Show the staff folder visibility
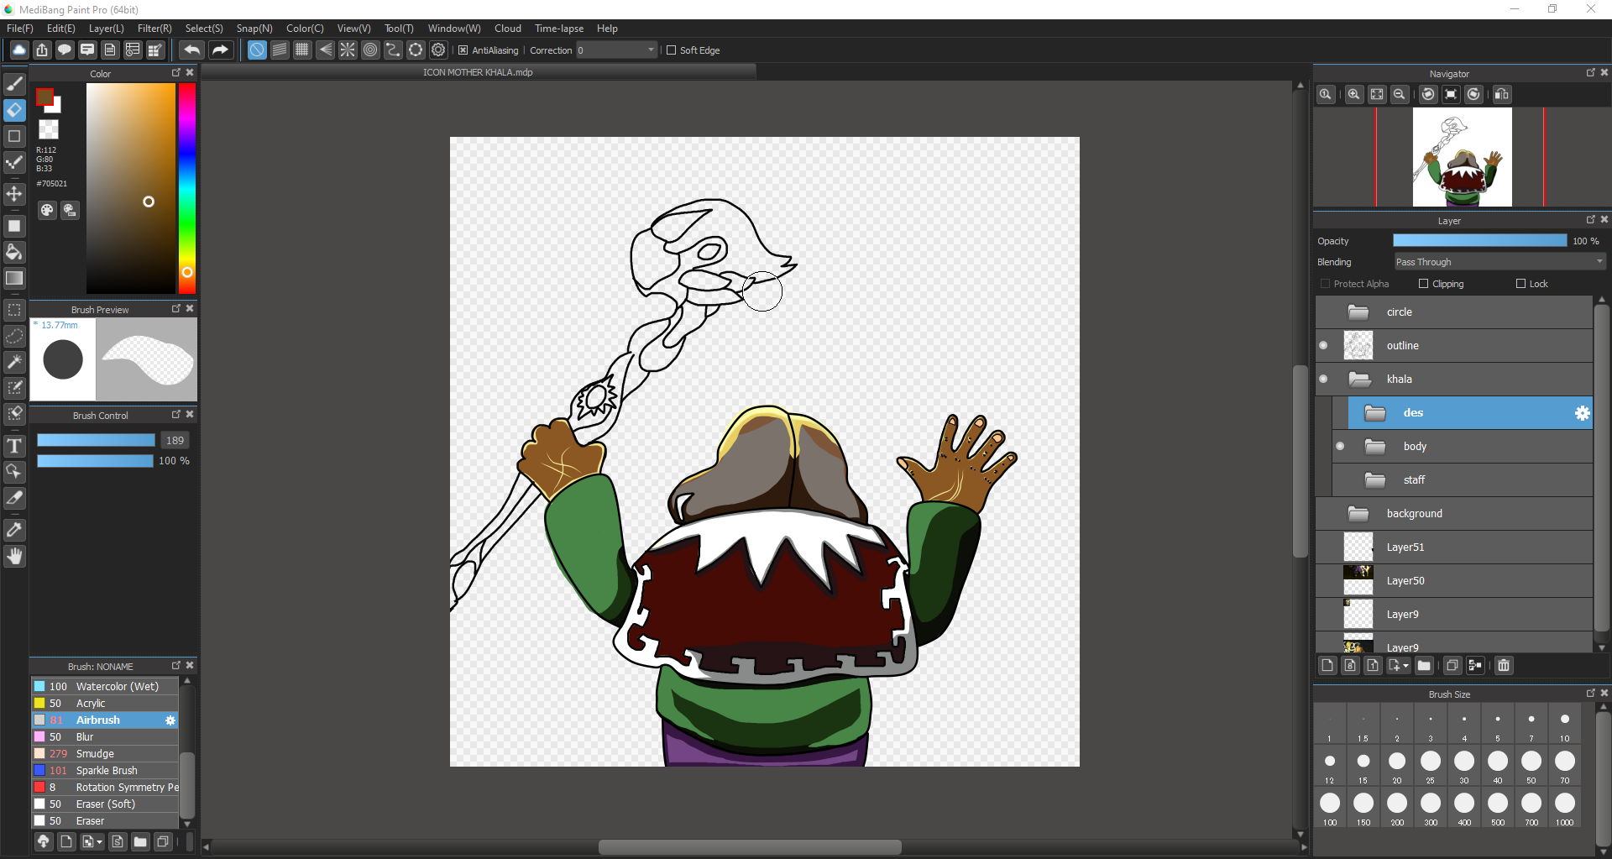1612x859 pixels. coord(1341,480)
